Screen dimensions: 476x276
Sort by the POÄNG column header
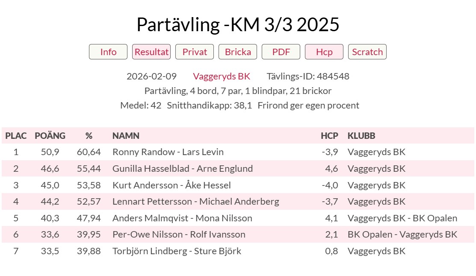pyautogui.click(x=50, y=136)
